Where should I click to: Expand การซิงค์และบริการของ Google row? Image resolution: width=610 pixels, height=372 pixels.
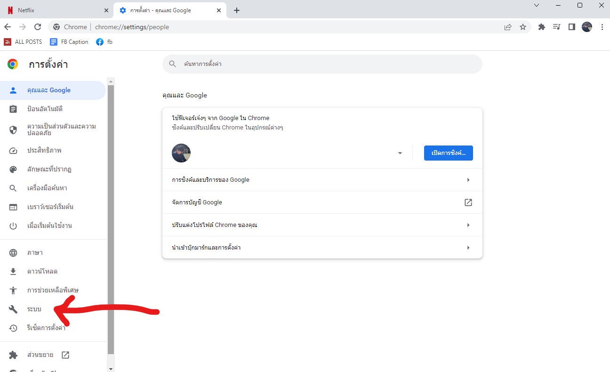tap(468, 180)
